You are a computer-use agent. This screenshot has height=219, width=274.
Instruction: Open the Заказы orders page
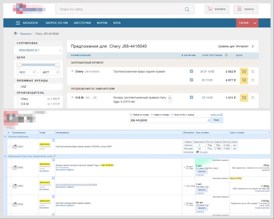click(x=246, y=9)
